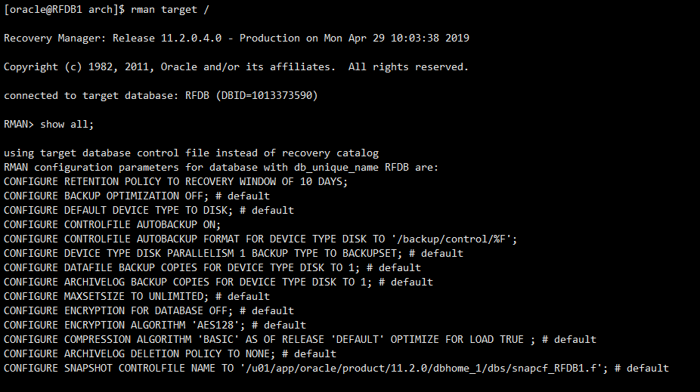Click the ARCHIVELOG DELETION POLICY line

coord(169,353)
